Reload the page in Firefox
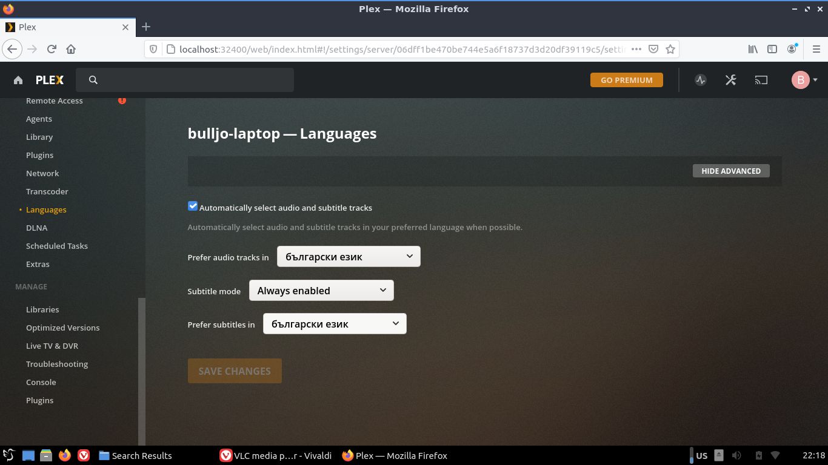The width and height of the screenshot is (828, 465). point(52,49)
